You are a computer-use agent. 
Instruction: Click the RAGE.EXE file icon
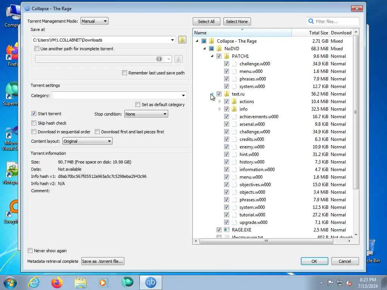pos(227,230)
